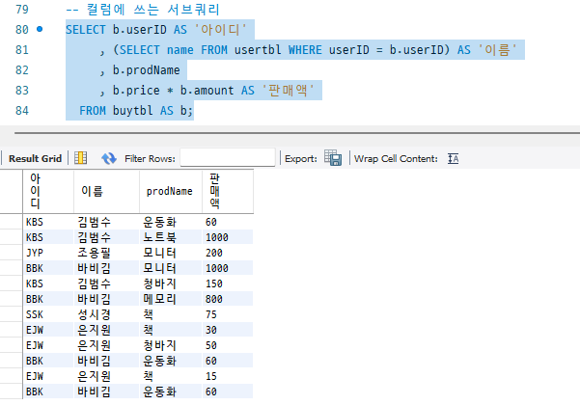Click 'usertbl' in the subquery line

(x=258, y=49)
